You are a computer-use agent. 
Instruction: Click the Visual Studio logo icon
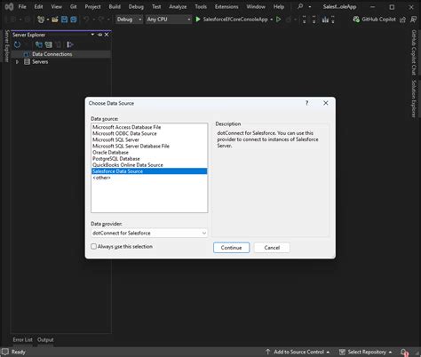tap(9, 6)
